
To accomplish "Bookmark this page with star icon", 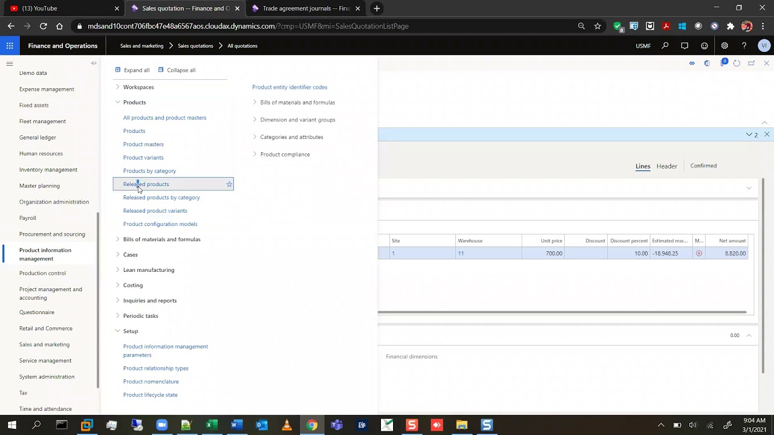I will coord(597,26).
